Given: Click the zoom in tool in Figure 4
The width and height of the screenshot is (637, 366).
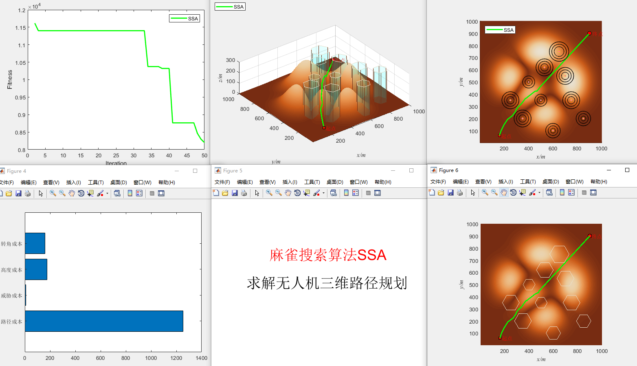Looking at the screenshot, I should coord(53,193).
